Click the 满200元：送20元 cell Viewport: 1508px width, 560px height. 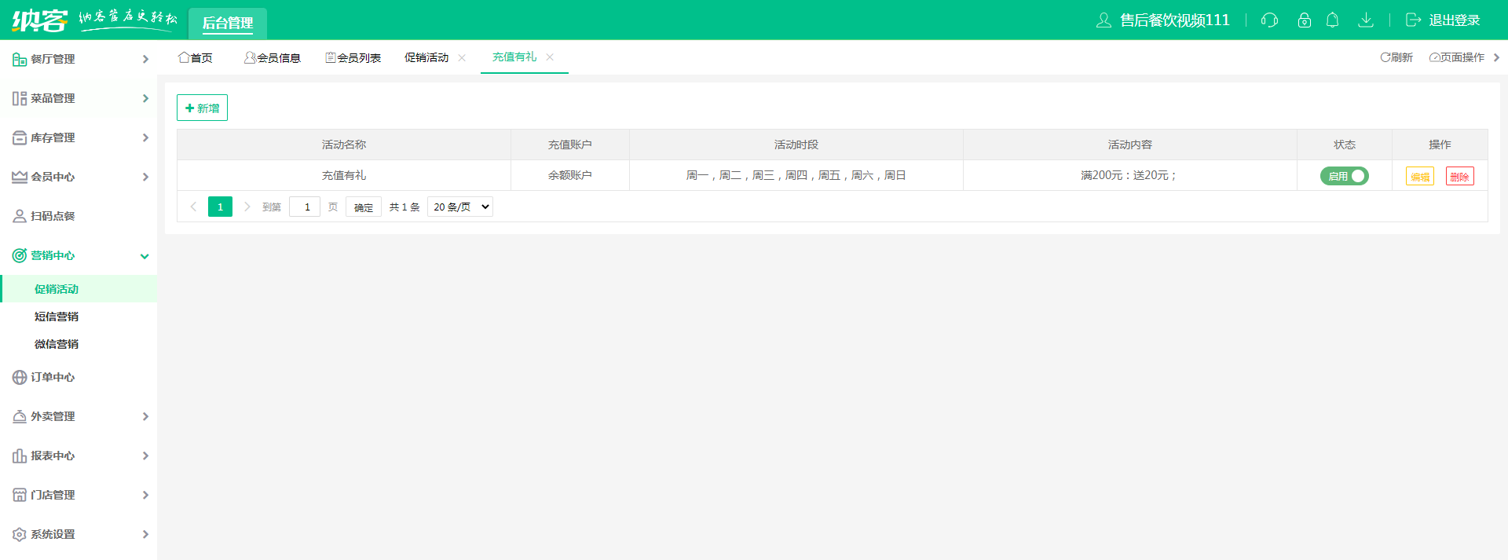tap(1129, 175)
